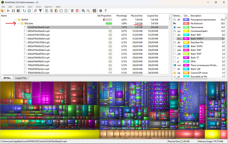Click the copy path clipboard icon

pos(56,11)
